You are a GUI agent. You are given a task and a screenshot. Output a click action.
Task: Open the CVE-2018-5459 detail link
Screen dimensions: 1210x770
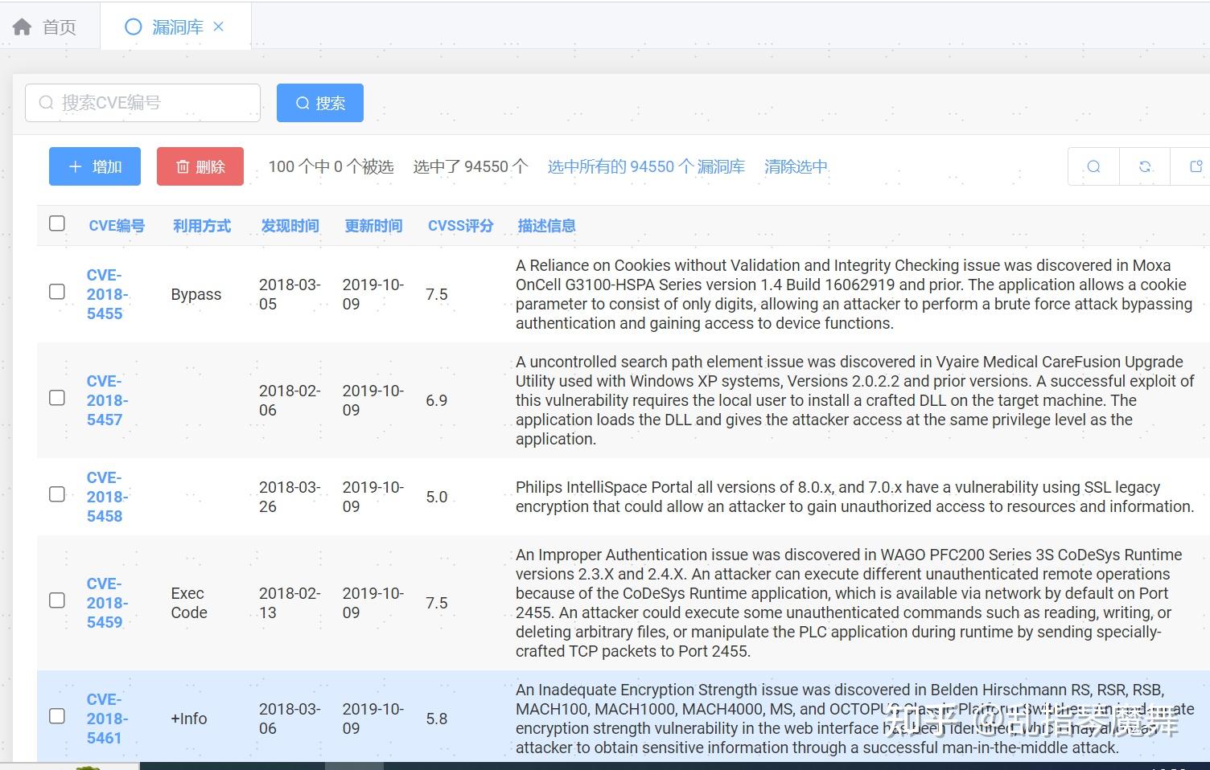(x=105, y=603)
